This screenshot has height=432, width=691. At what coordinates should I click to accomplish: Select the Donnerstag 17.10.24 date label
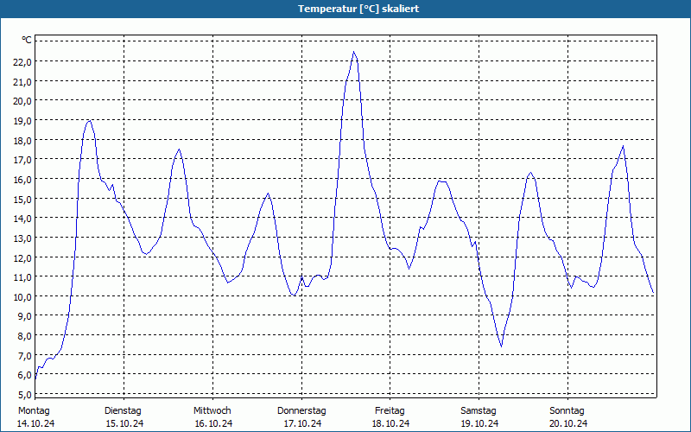point(301,417)
